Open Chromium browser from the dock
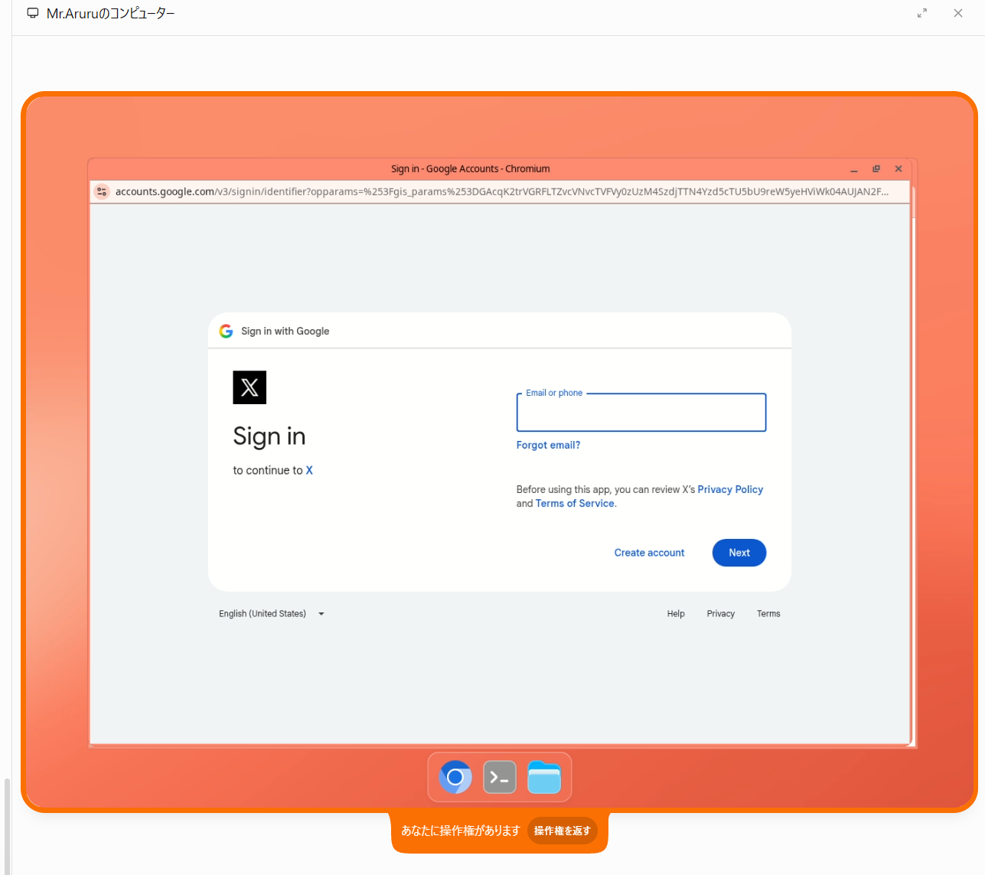 tap(455, 778)
